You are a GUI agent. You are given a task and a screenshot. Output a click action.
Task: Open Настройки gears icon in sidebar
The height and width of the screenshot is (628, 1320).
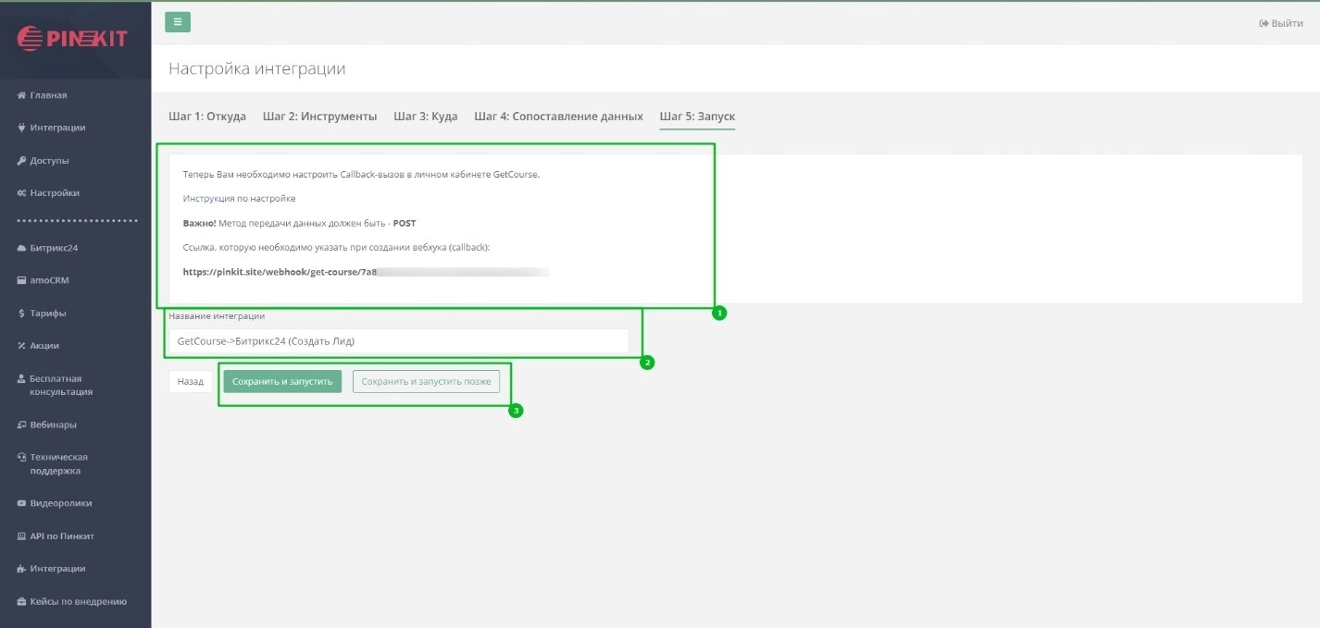(x=21, y=193)
